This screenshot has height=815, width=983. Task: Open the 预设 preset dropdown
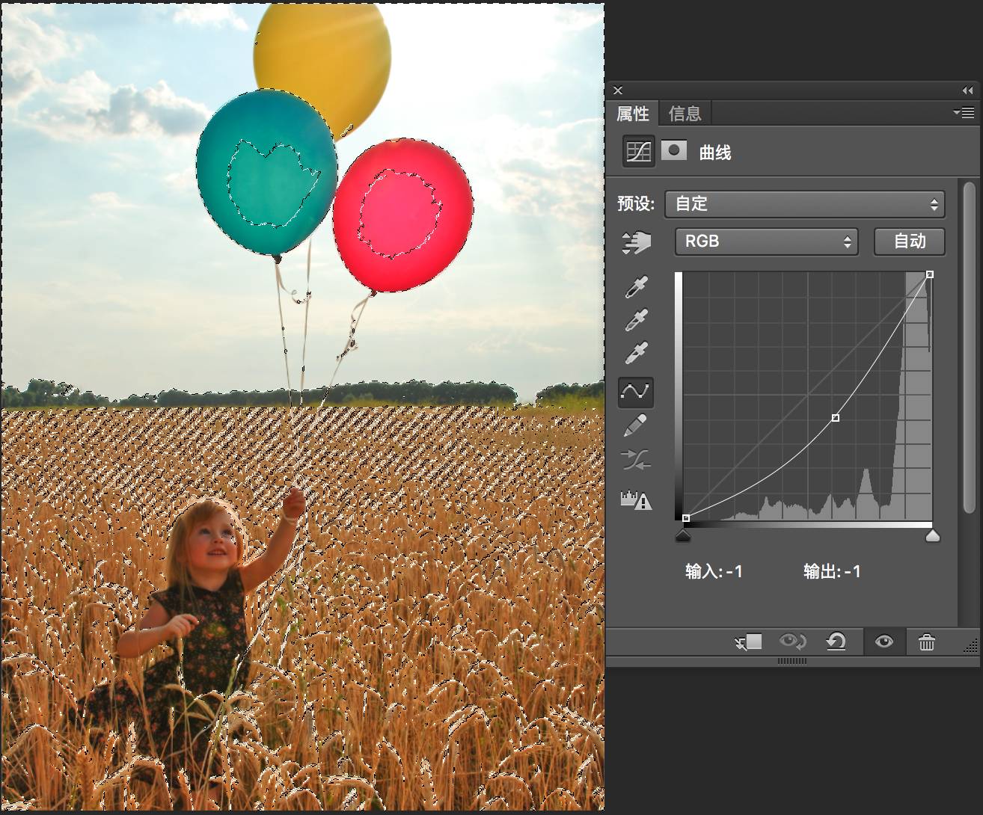(804, 203)
